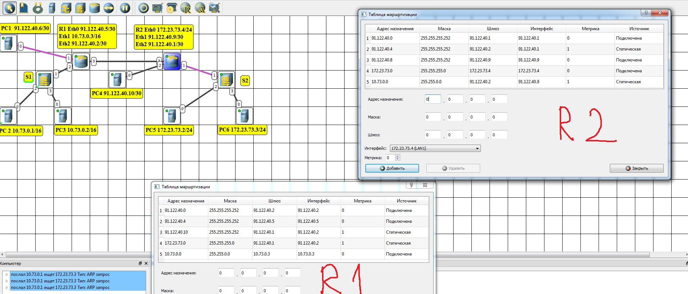
Task: Select switch S1 device icon
Action: (x=45, y=80)
